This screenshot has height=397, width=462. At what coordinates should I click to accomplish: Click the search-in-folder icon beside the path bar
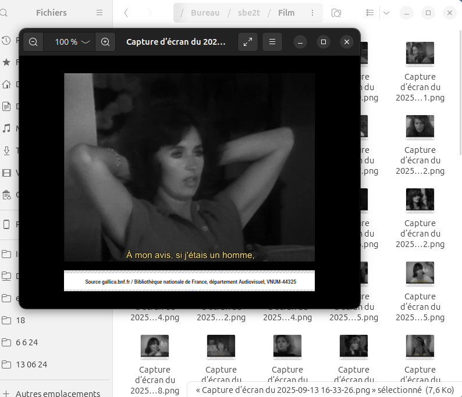[x=336, y=13]
